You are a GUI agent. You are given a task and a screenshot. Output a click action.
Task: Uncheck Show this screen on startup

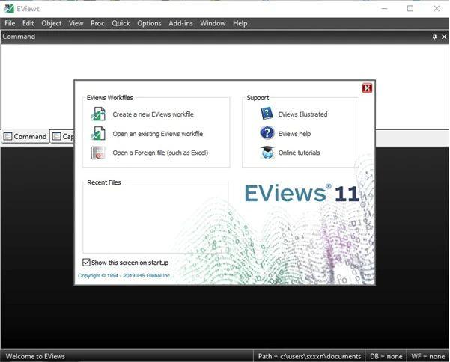click(x=86, y=263)
